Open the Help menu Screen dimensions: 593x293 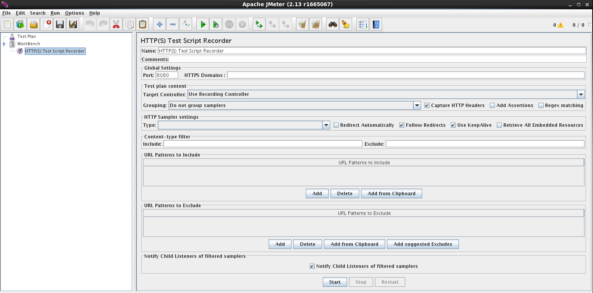95,13
